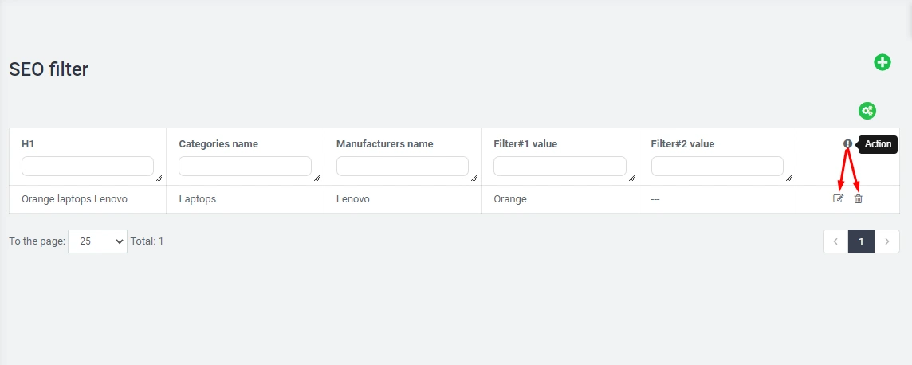
Task: Click the Manufacturers name column header
Action: click(x=384, y=144)
